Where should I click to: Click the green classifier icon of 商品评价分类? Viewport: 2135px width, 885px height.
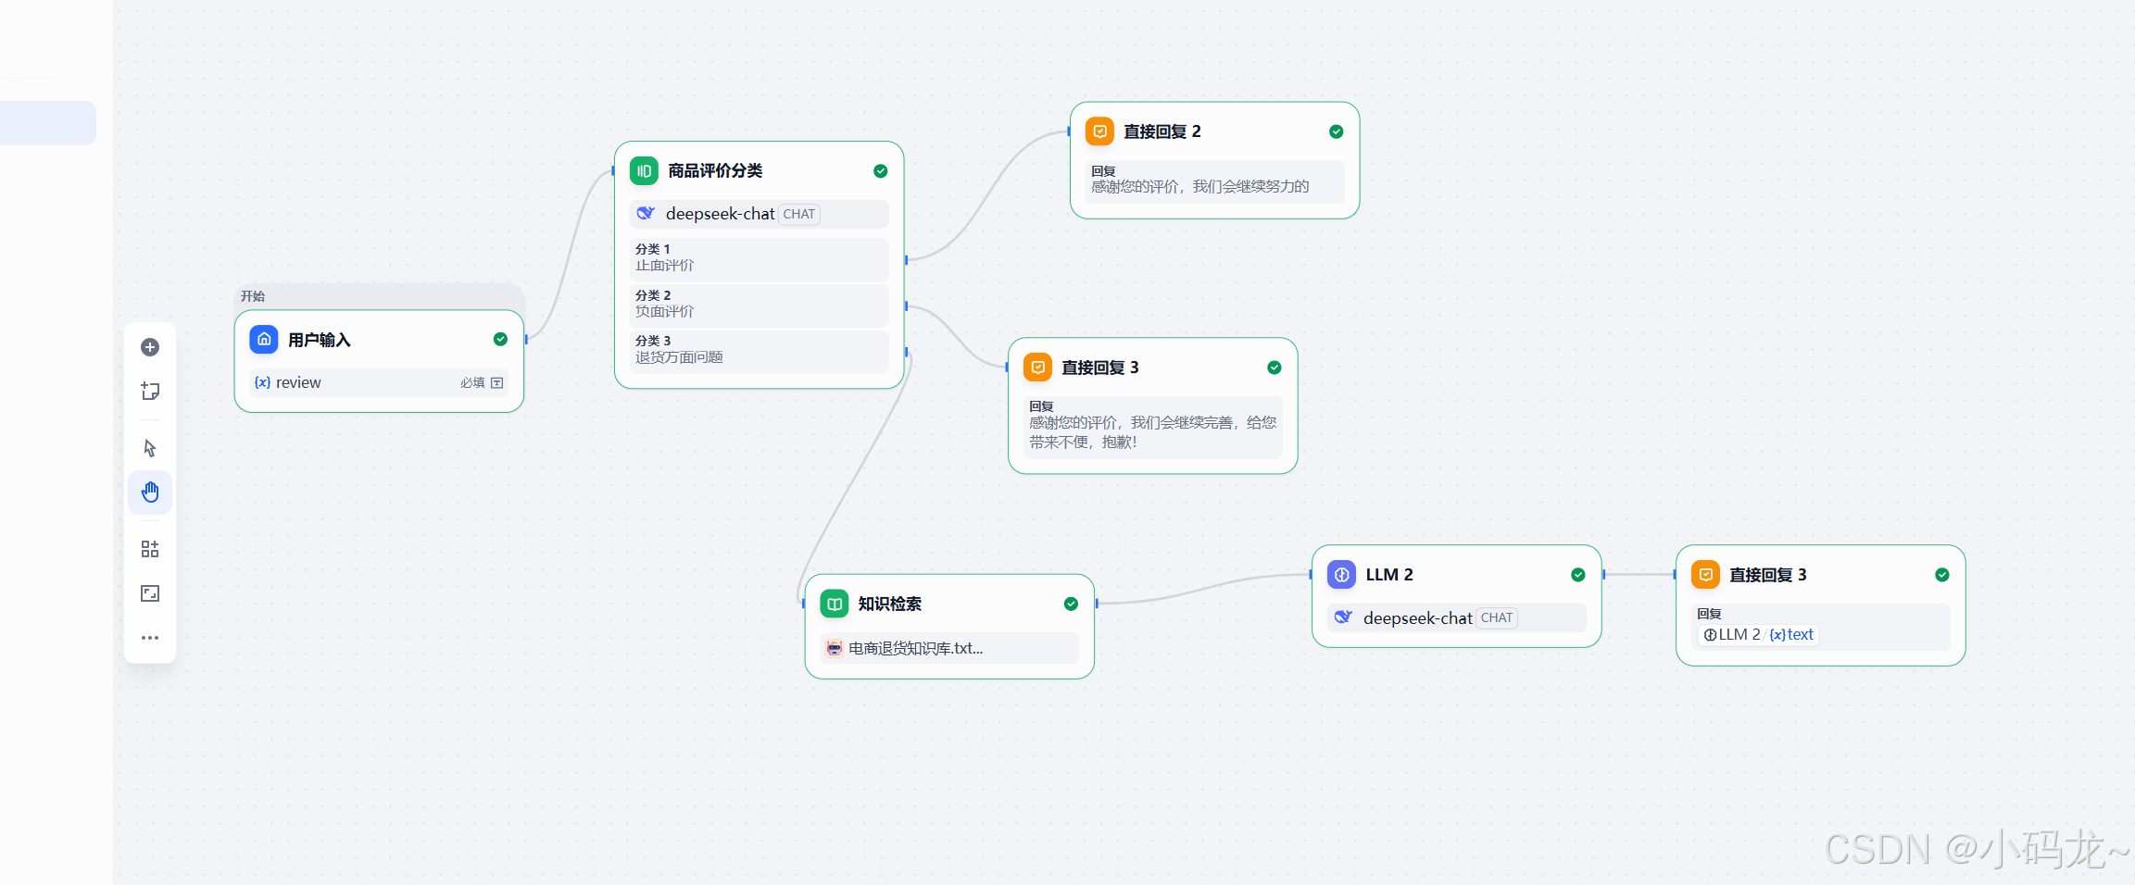click(x=644, y=171)
